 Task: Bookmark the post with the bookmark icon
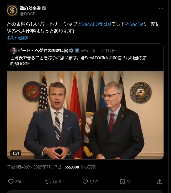[122, 182]
